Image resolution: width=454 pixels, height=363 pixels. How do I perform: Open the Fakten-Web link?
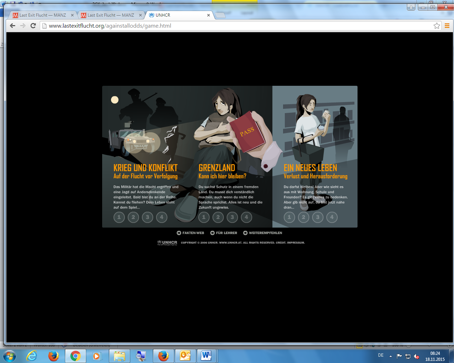click(190, 233)
